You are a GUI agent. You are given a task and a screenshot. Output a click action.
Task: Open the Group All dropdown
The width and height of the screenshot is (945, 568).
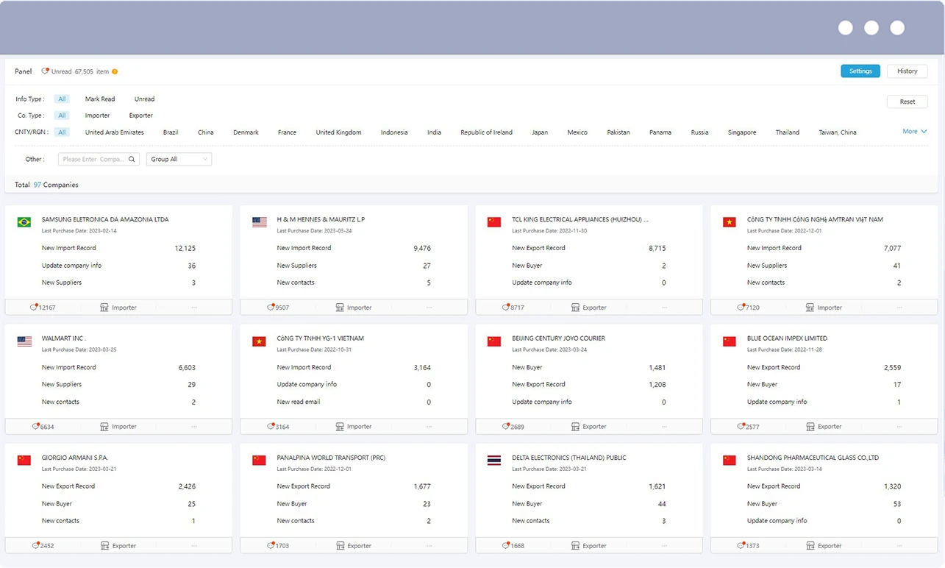click(179, 159)
